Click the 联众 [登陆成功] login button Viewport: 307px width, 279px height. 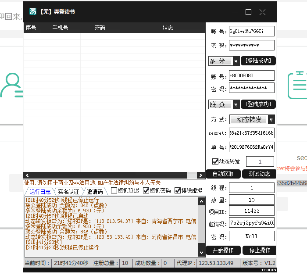[x=258, y=104]
